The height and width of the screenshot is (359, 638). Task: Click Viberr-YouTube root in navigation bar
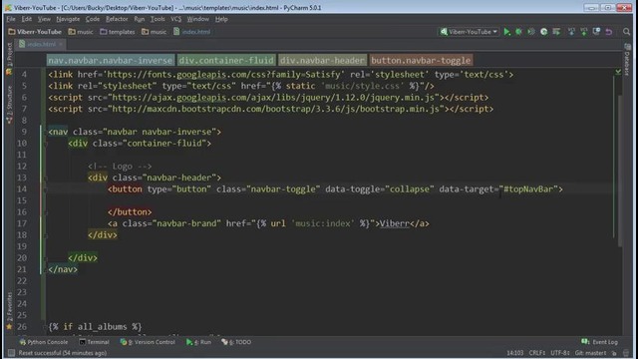point(35,32)
